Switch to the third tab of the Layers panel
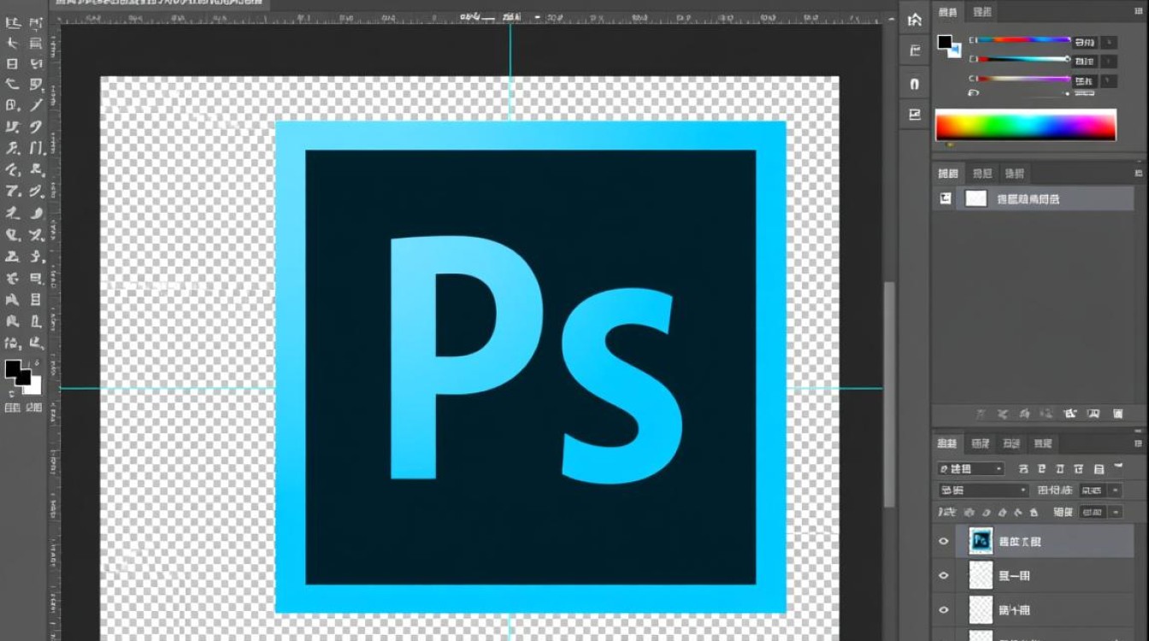 tap(1011, 444)
